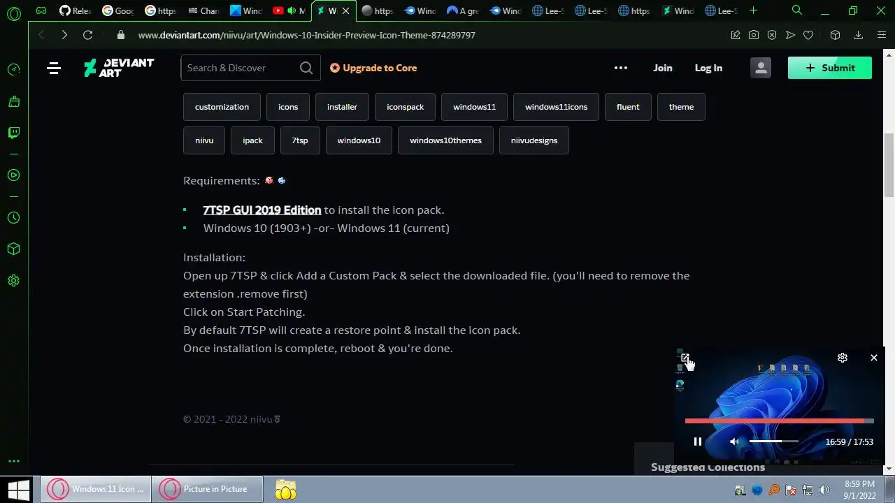Click the edit/share icon in address bar

[736, 35]
